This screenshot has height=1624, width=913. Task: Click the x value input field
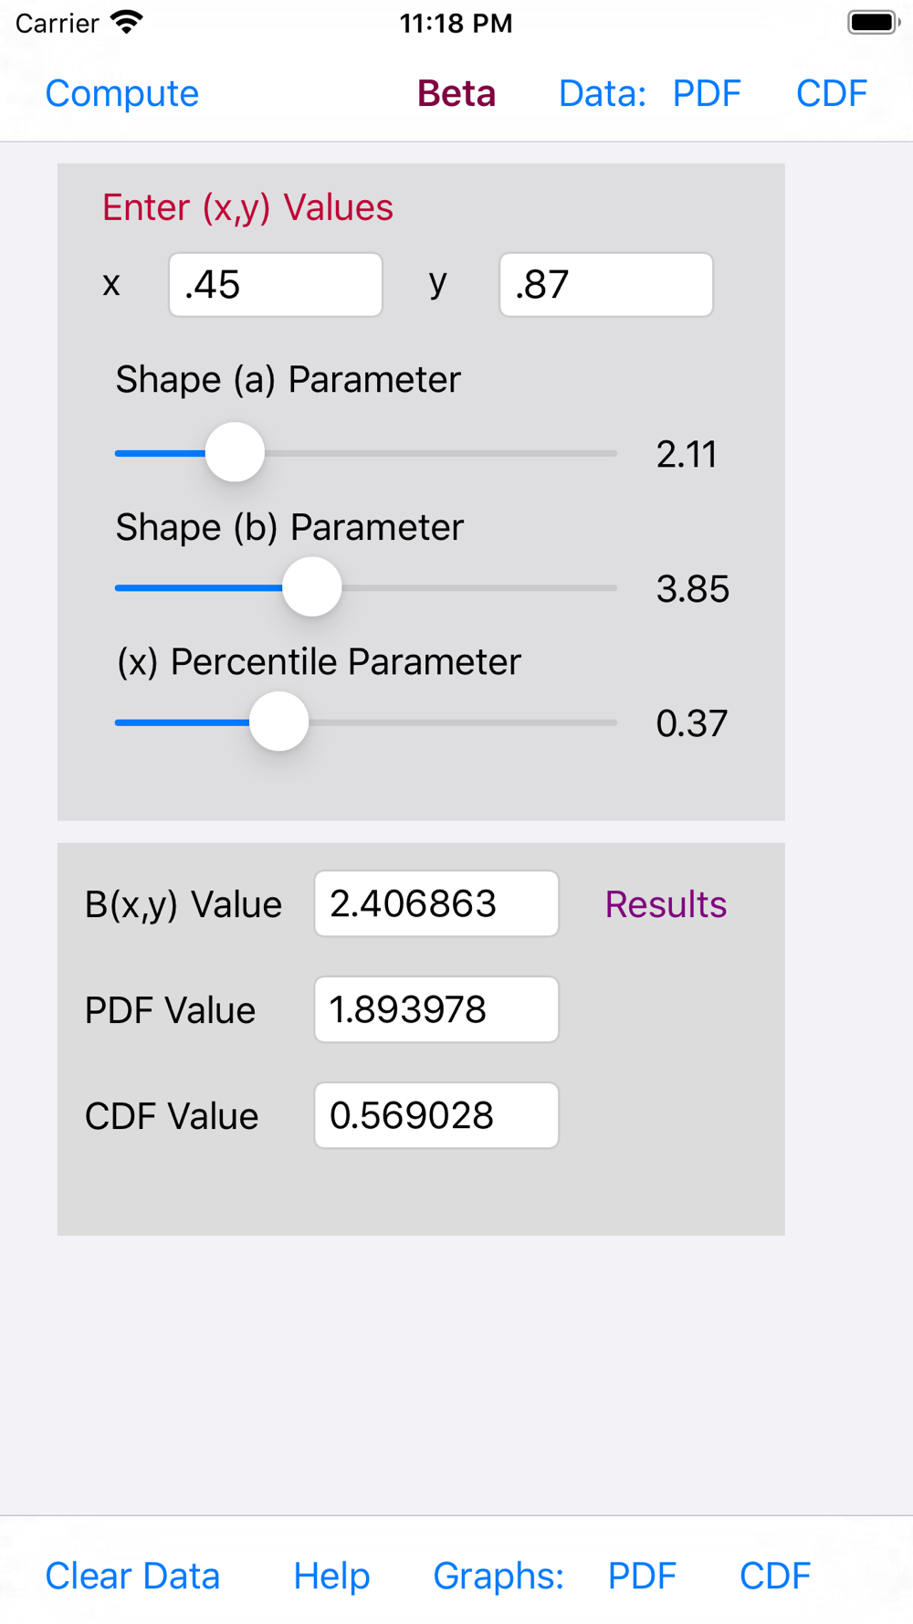(x=276, y=285)
